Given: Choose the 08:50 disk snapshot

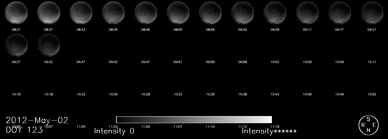Looking at the screenshot, I should (178, 13).
